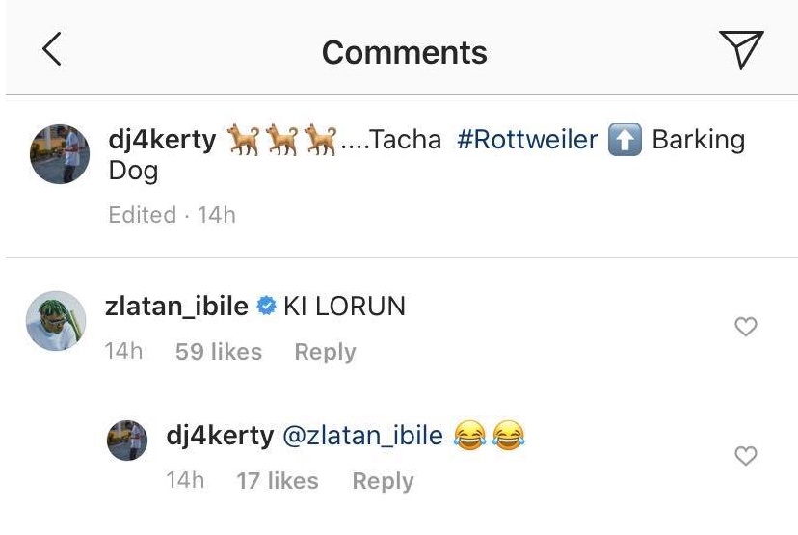Image resolution: width=798 pixels, height=535 pixels.
Task: Reply to dj4kerty's emoji comment
Action: tap(383, 480)
